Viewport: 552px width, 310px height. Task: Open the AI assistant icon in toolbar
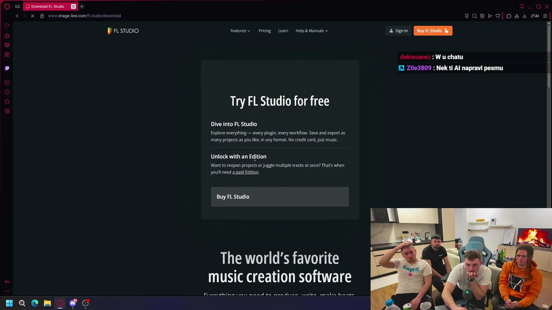point(535,16)
